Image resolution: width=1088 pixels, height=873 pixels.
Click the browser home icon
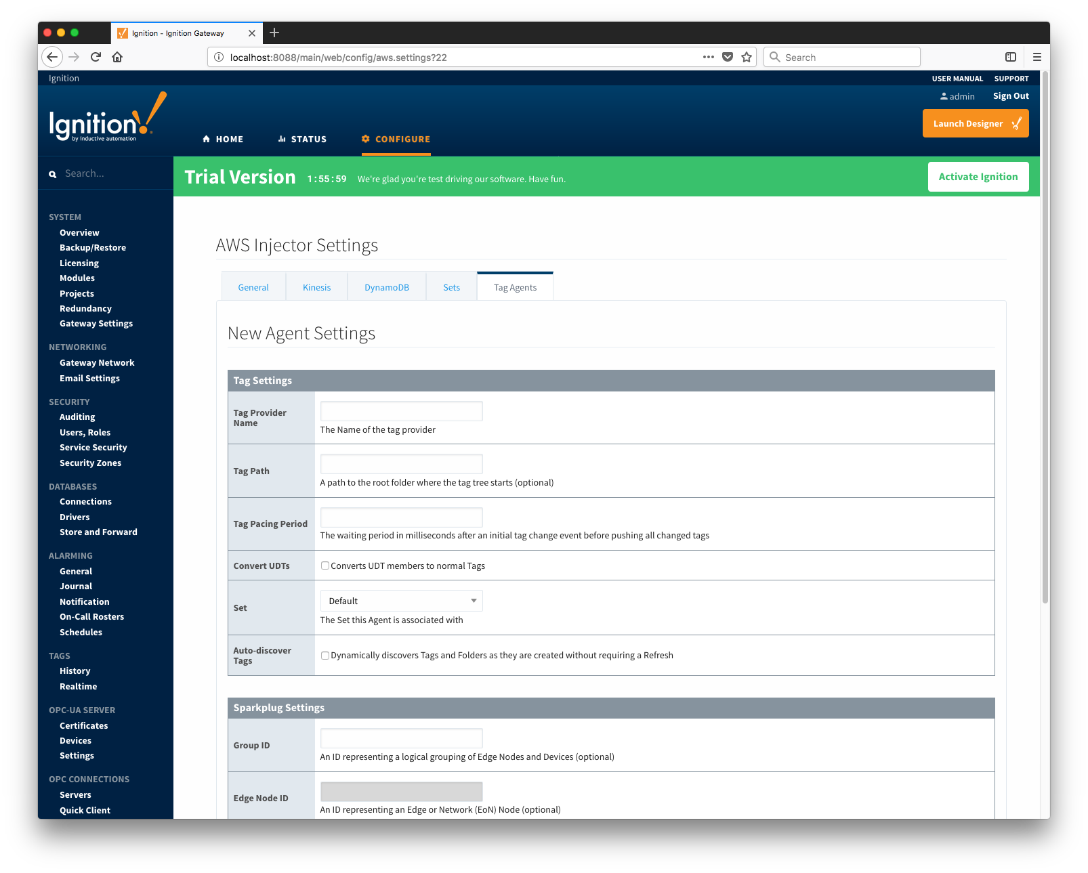(x=117, y=57)
